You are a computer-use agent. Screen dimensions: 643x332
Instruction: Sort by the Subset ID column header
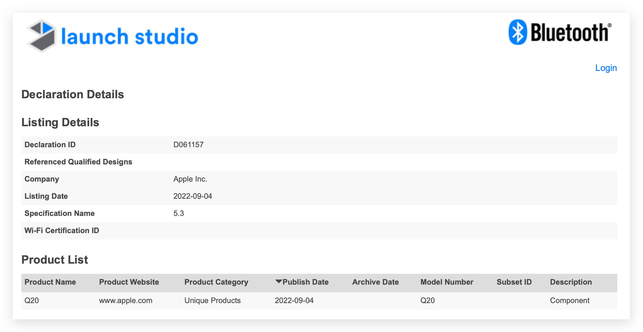coord(514,282)
